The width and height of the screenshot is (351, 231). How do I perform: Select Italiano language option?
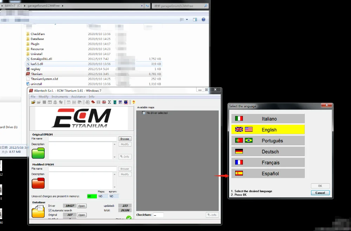(x=268, y=118)
